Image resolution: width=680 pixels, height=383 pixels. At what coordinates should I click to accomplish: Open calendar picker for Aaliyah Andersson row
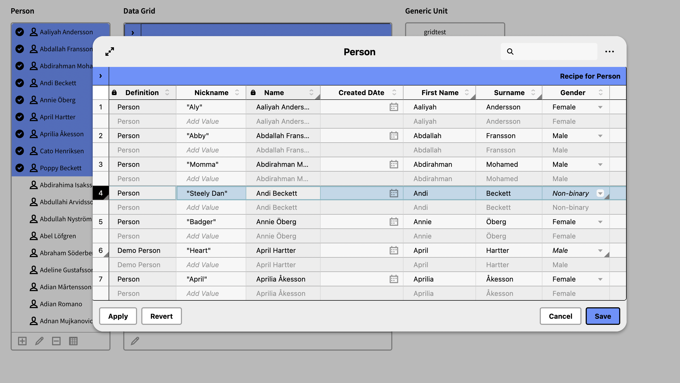[394, 107]
